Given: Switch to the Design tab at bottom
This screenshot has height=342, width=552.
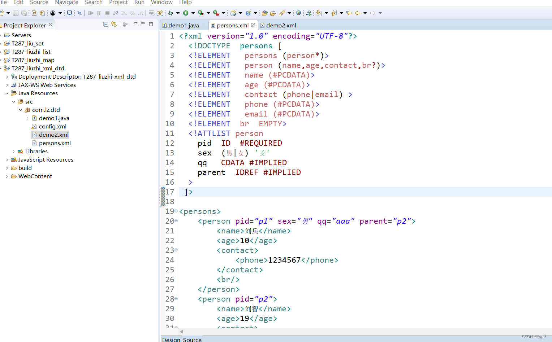Looking at the screenshot, I should point(171,339).
